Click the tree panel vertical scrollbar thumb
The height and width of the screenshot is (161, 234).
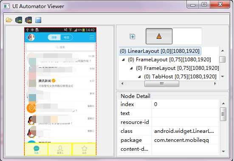tap(223, 59)
